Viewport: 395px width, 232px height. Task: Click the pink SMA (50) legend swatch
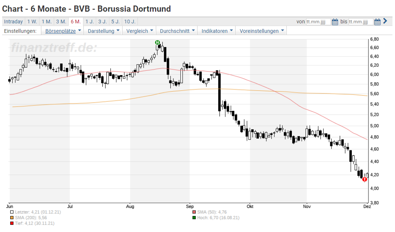194,212
